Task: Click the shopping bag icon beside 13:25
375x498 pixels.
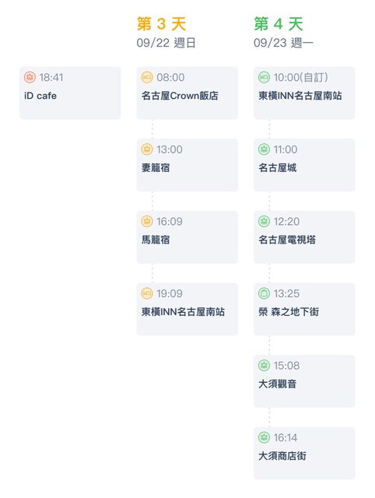Action: [264, 293]
